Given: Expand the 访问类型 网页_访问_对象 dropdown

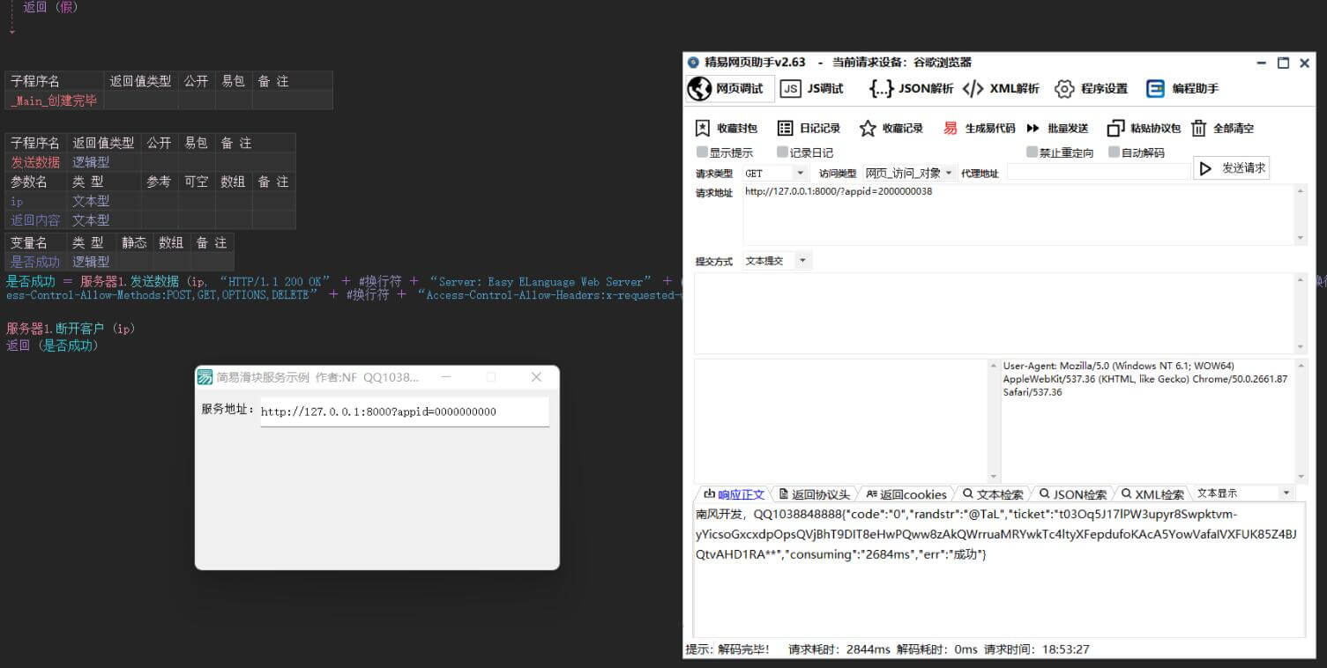Looking at the screenshot, I should point(909,173).
